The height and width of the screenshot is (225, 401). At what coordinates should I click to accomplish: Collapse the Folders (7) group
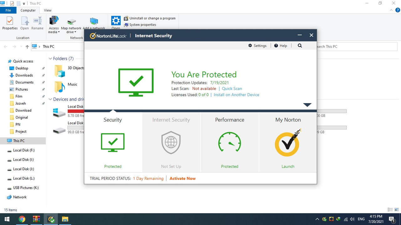(x=50, y=58)
